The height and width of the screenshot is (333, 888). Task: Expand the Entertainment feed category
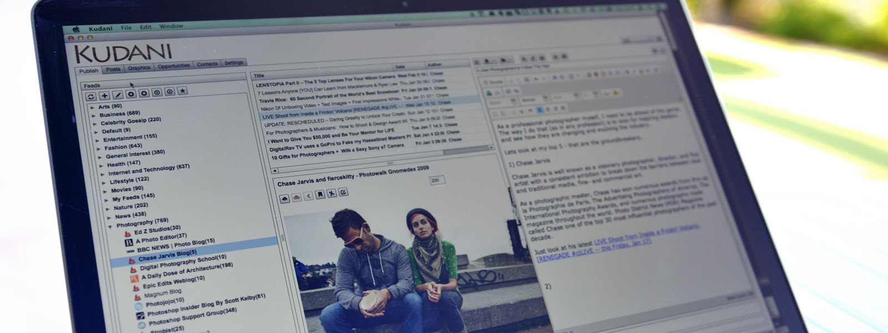pos(98,140)
